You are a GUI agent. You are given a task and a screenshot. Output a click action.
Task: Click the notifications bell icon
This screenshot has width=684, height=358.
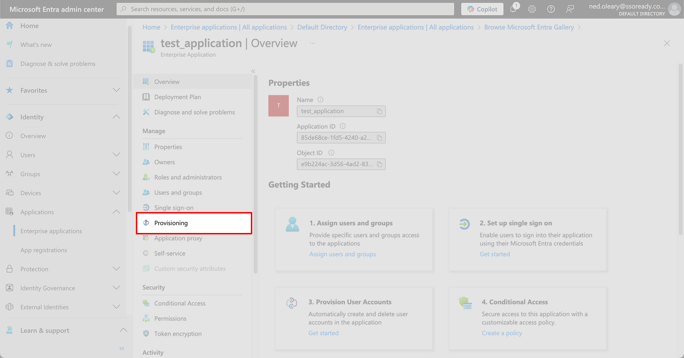coord(513,9)
